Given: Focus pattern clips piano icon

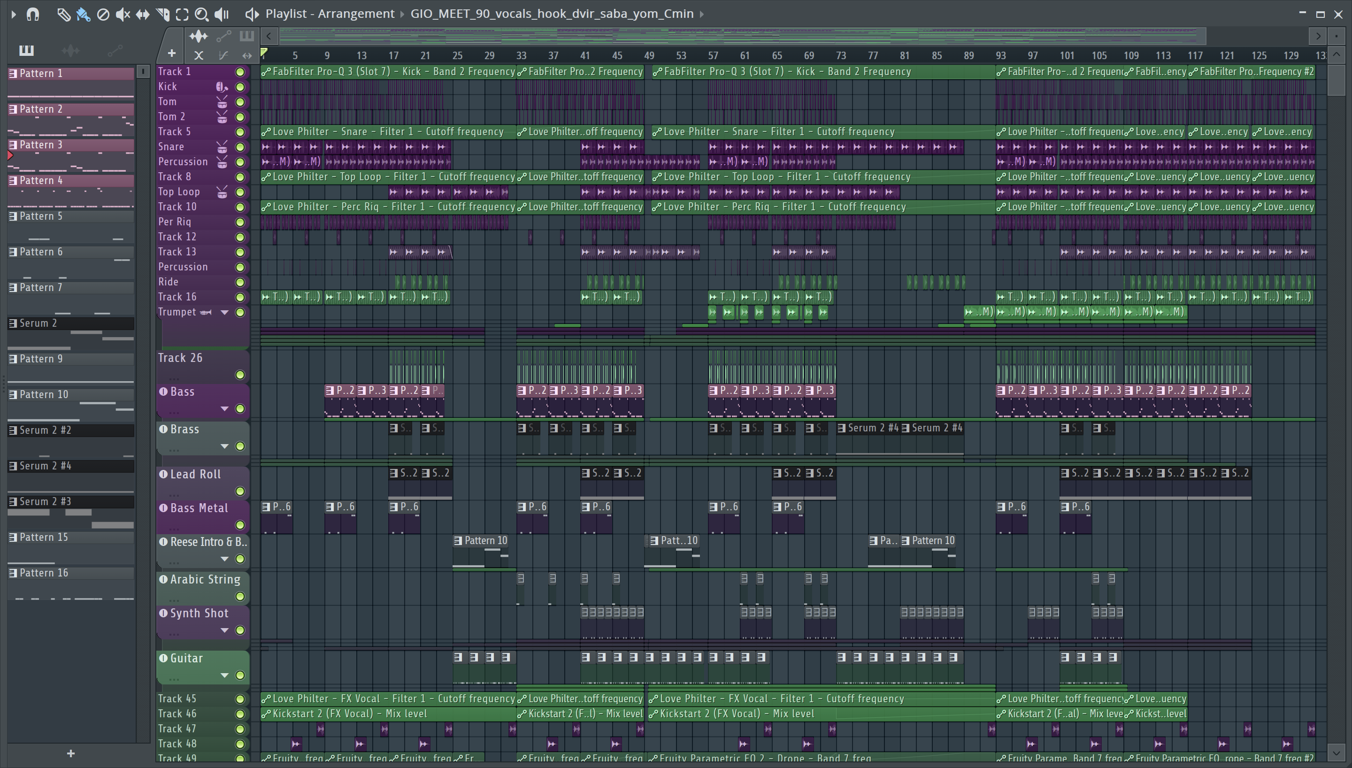Looking at the screenshot, I should coord(246,36).
